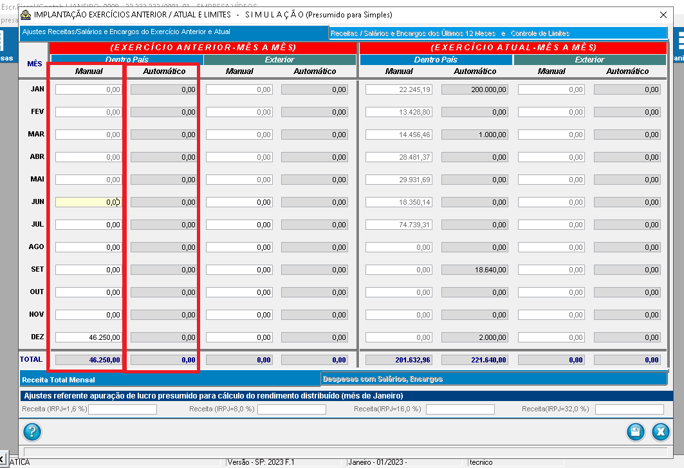Image resolution: width=684 pixels, height=468 pixels.
Task: Click the Receita (IRPJ=1,6 %) input field
Action: pyautogui.click(x=122, y=409)
